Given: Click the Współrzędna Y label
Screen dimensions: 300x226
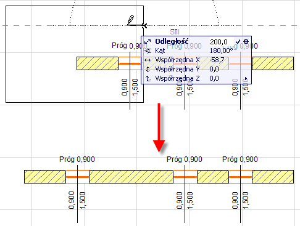Looking at the screenshot, I should 177,69.
